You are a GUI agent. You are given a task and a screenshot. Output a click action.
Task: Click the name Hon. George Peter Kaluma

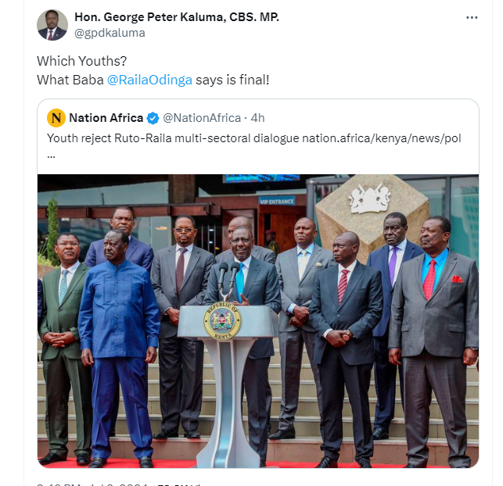pos(176,17)
